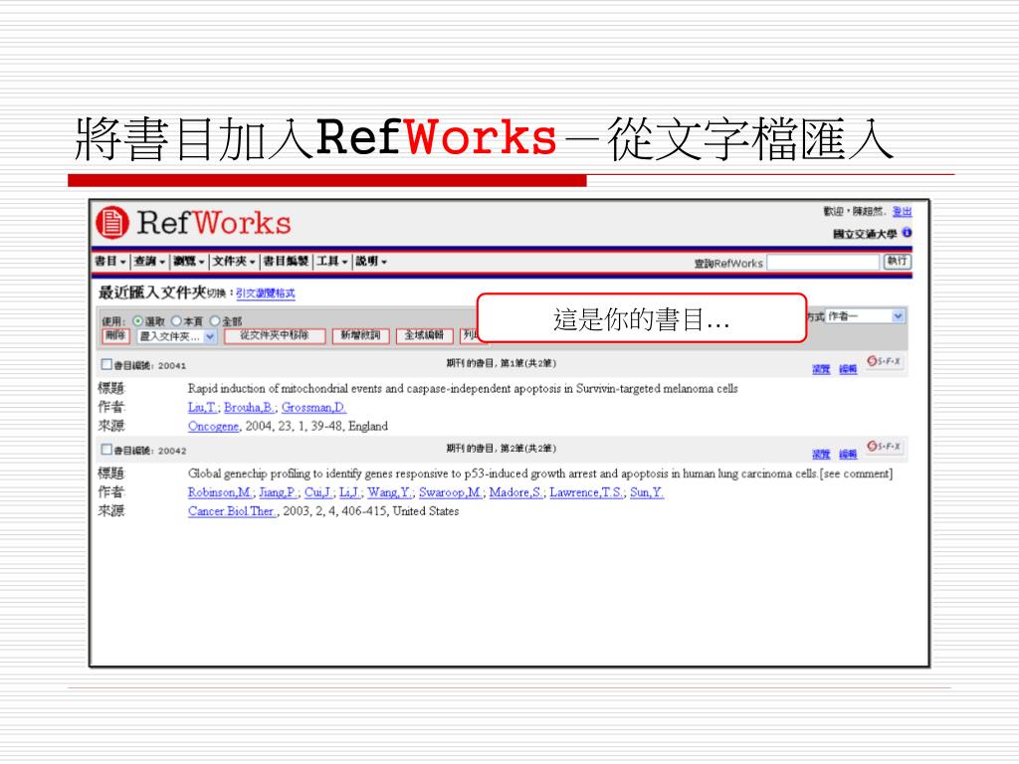Click author link Grossman,D.
1019x764 pixels.
tap(313, 407)
